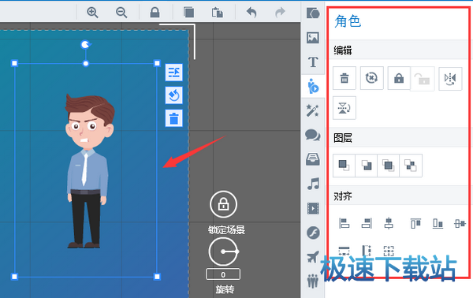473x298 pixels.
Task: Open the speech bubble panel
Action: click(313, 135)
